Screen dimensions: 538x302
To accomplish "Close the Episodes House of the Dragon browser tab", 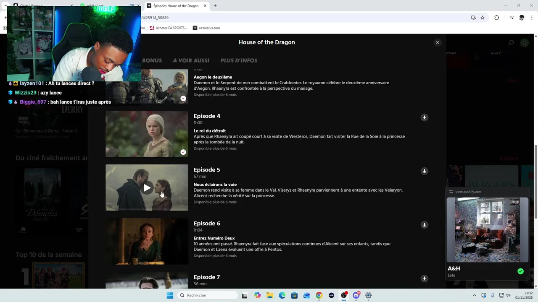I will click(205, 6).
